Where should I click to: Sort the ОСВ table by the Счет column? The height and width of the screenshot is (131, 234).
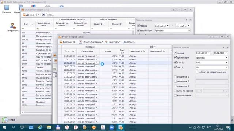coord(28,24)
